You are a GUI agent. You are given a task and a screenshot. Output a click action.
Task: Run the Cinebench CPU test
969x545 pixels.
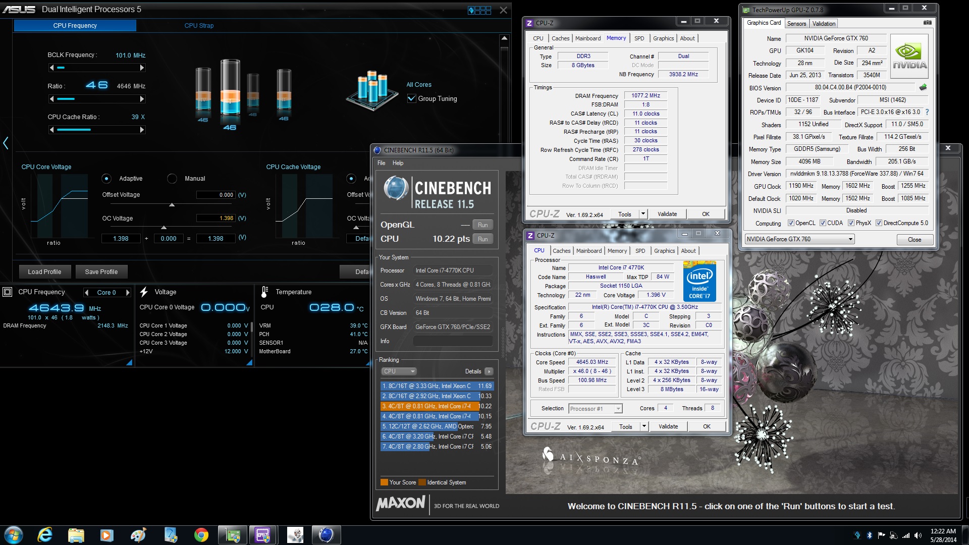(x=482, y=239)
